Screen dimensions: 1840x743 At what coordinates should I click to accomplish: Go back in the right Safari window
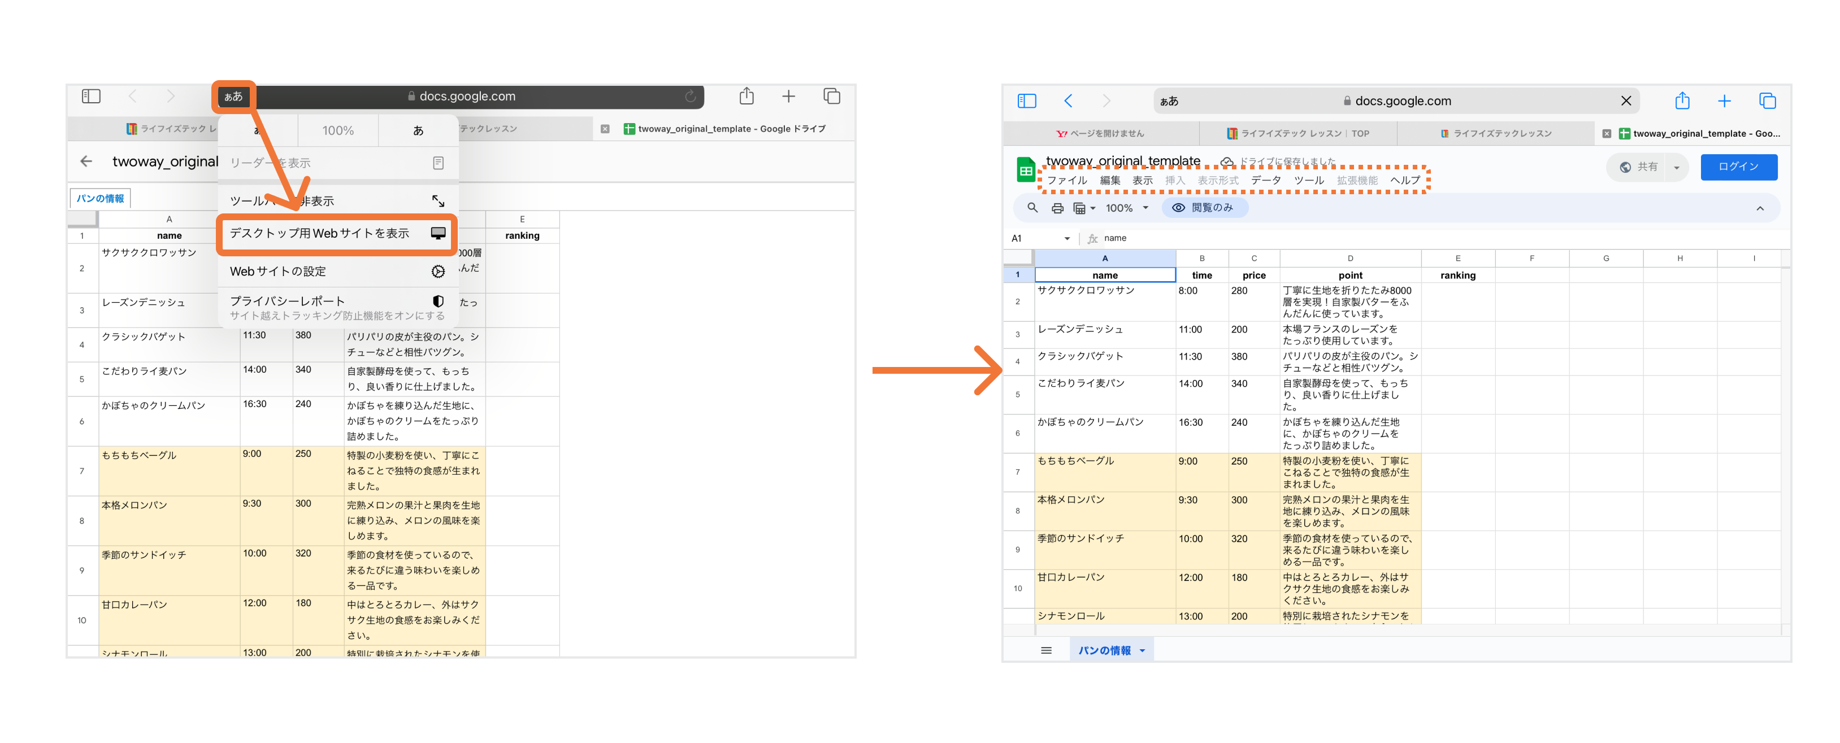(x=1068, y=100)
